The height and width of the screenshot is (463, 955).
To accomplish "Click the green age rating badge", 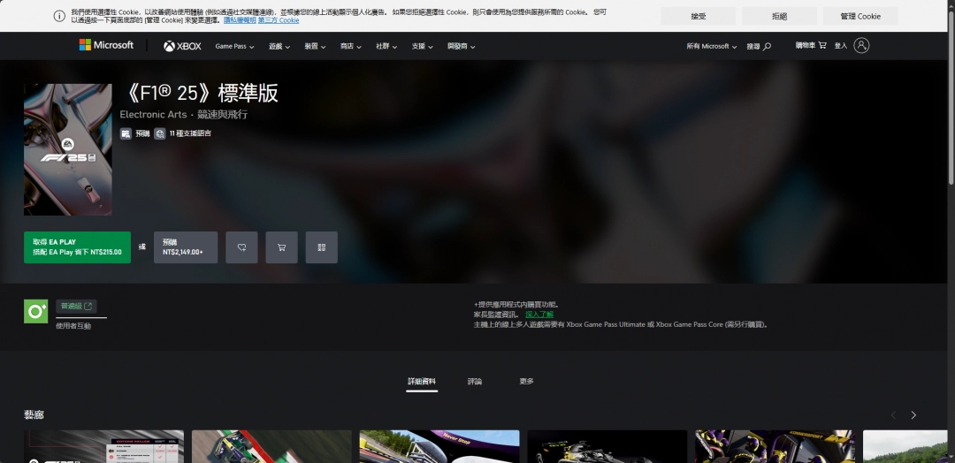I will pyautogui.click(x=36, y=311).
